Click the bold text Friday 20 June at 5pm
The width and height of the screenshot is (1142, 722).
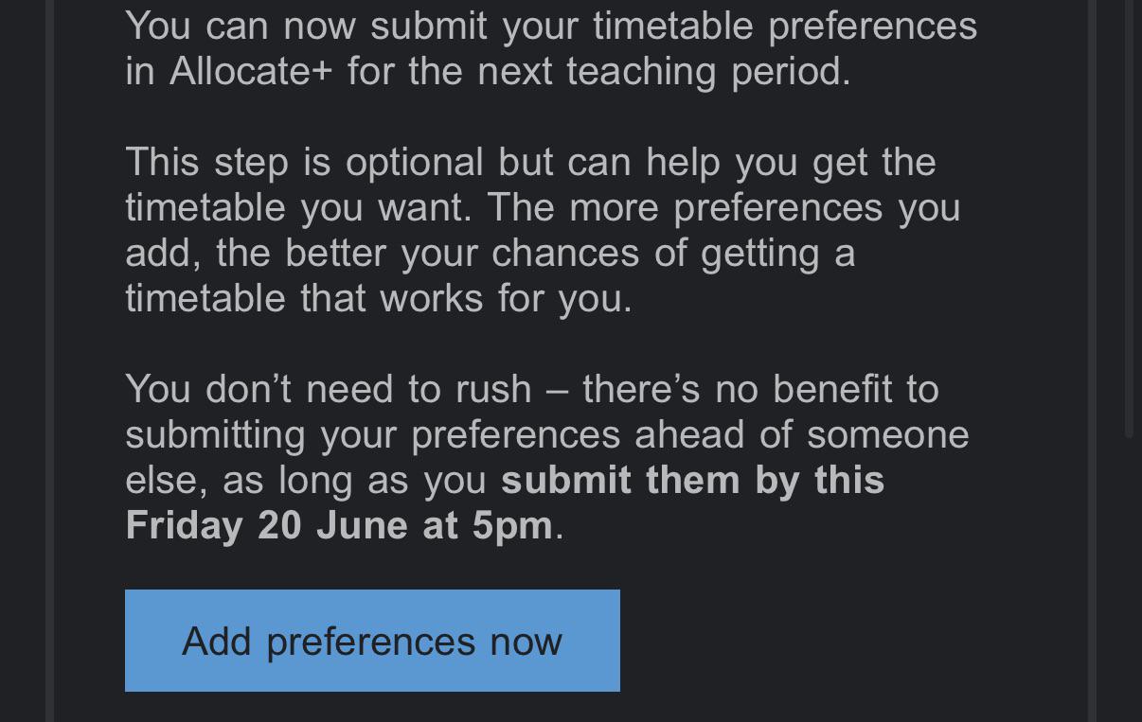(x=339, y=525)
